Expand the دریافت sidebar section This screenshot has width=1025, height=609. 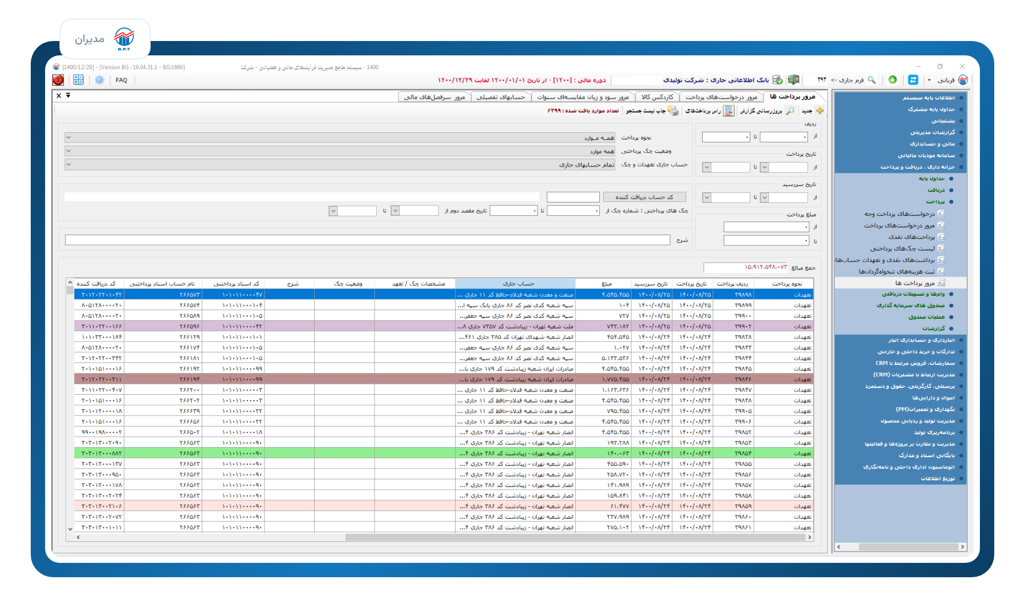[x=936, y=190]
